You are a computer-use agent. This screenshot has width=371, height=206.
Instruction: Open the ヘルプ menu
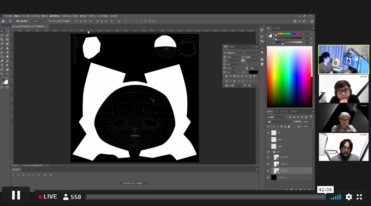(x=113, y=16)
